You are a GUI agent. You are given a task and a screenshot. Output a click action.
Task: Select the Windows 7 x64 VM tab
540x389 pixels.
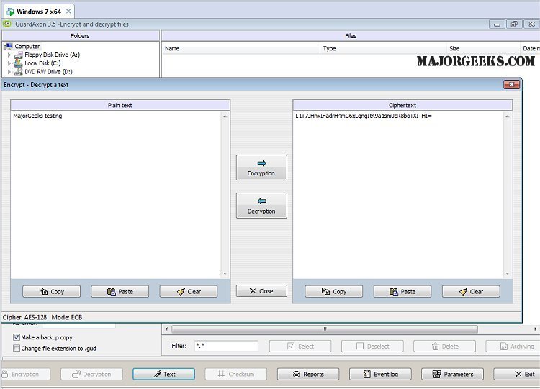point(39,12)
